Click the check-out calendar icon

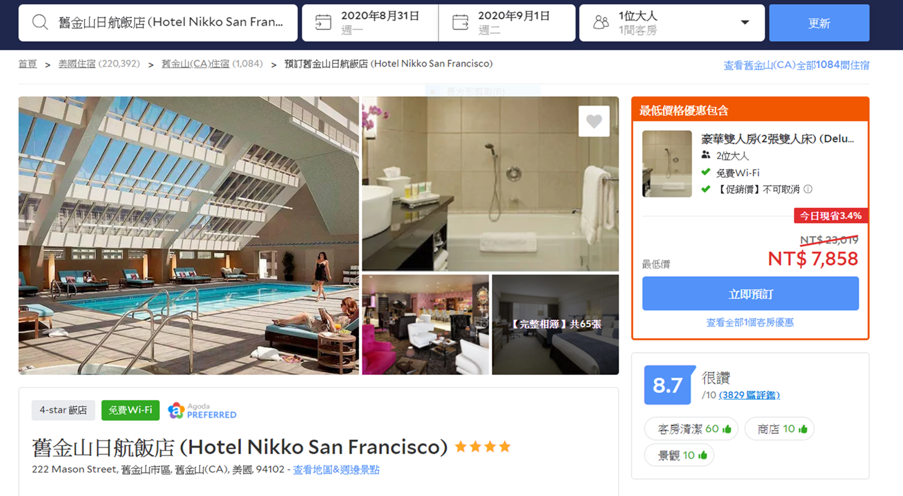coord(460,23)
